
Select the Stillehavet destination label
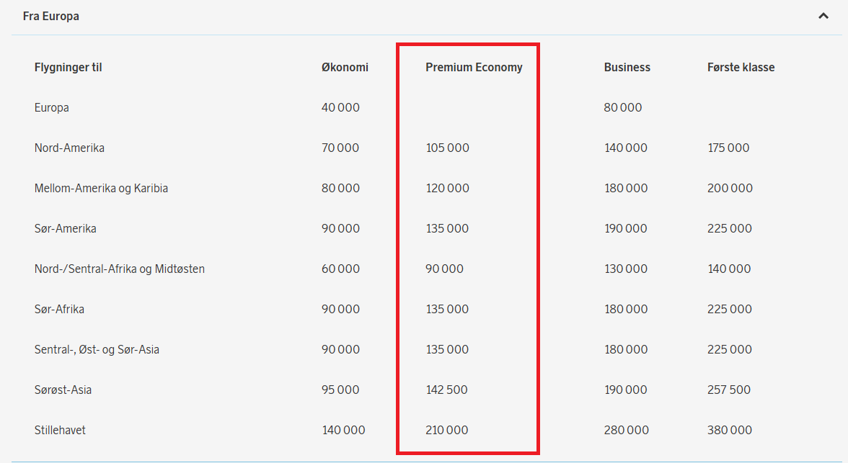tap(60, 430)
